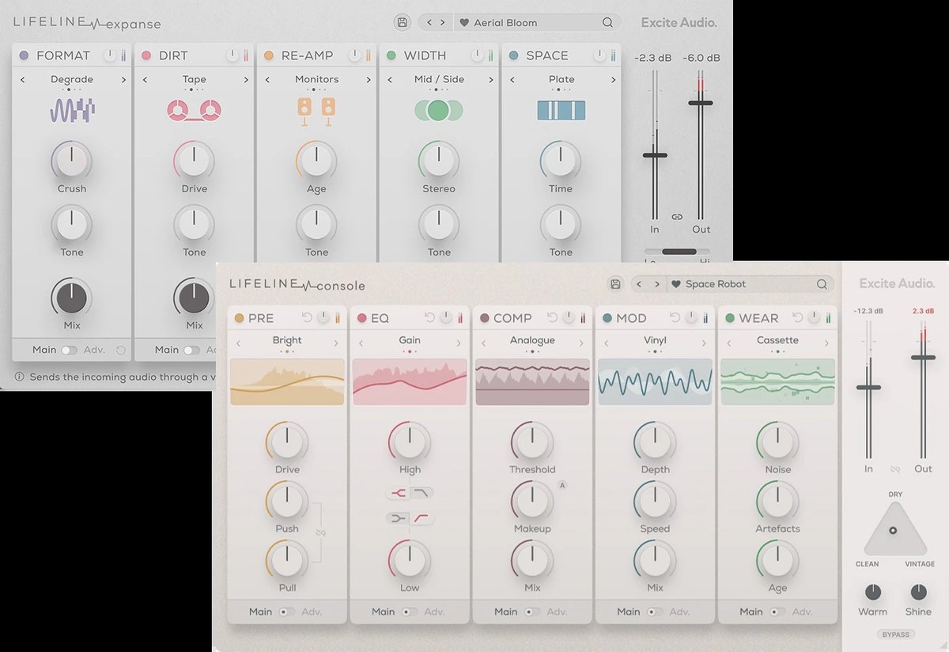Viewport: 949px width, 652px height.
Task: Link the Push and Pull knobs
Action: pos(320,533)
